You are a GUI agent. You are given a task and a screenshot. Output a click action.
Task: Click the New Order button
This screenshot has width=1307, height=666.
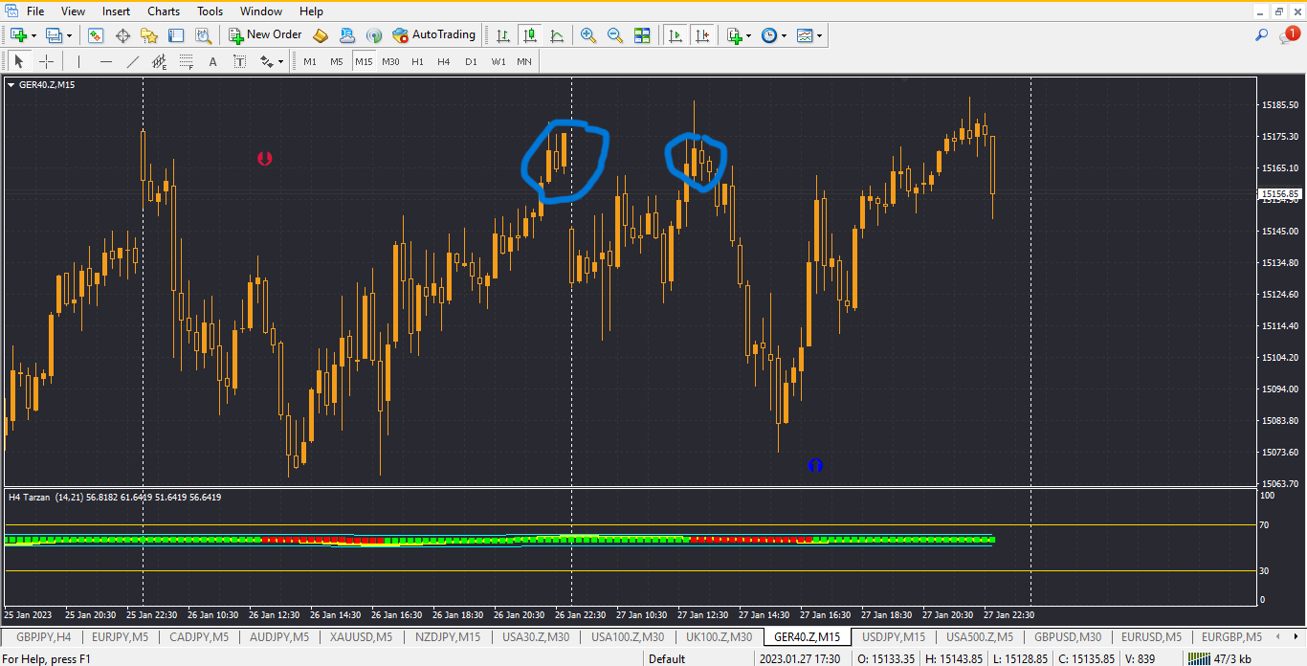[x=265, y=35]
